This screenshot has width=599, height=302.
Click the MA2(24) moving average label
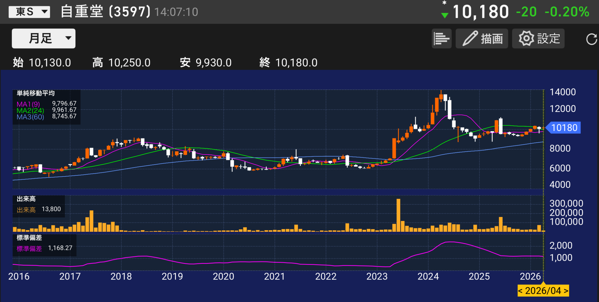coord(30,110)
